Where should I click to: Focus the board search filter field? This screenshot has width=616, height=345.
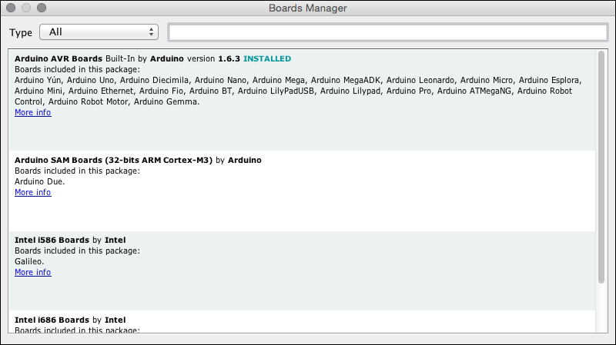coord(388,32)
